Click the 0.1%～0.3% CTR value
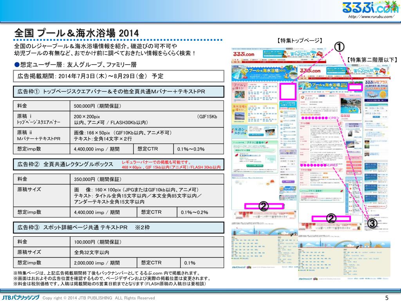401x301 pixels. 191,149
